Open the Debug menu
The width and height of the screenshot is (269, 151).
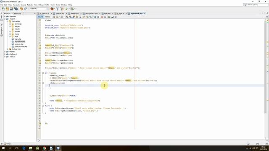point(41,5)
